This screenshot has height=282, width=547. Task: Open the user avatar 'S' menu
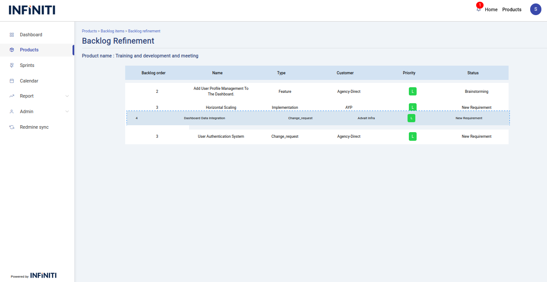coord(535,9)
